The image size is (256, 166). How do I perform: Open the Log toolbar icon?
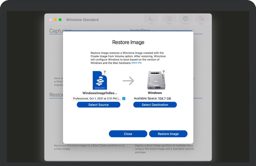(151, 19)
